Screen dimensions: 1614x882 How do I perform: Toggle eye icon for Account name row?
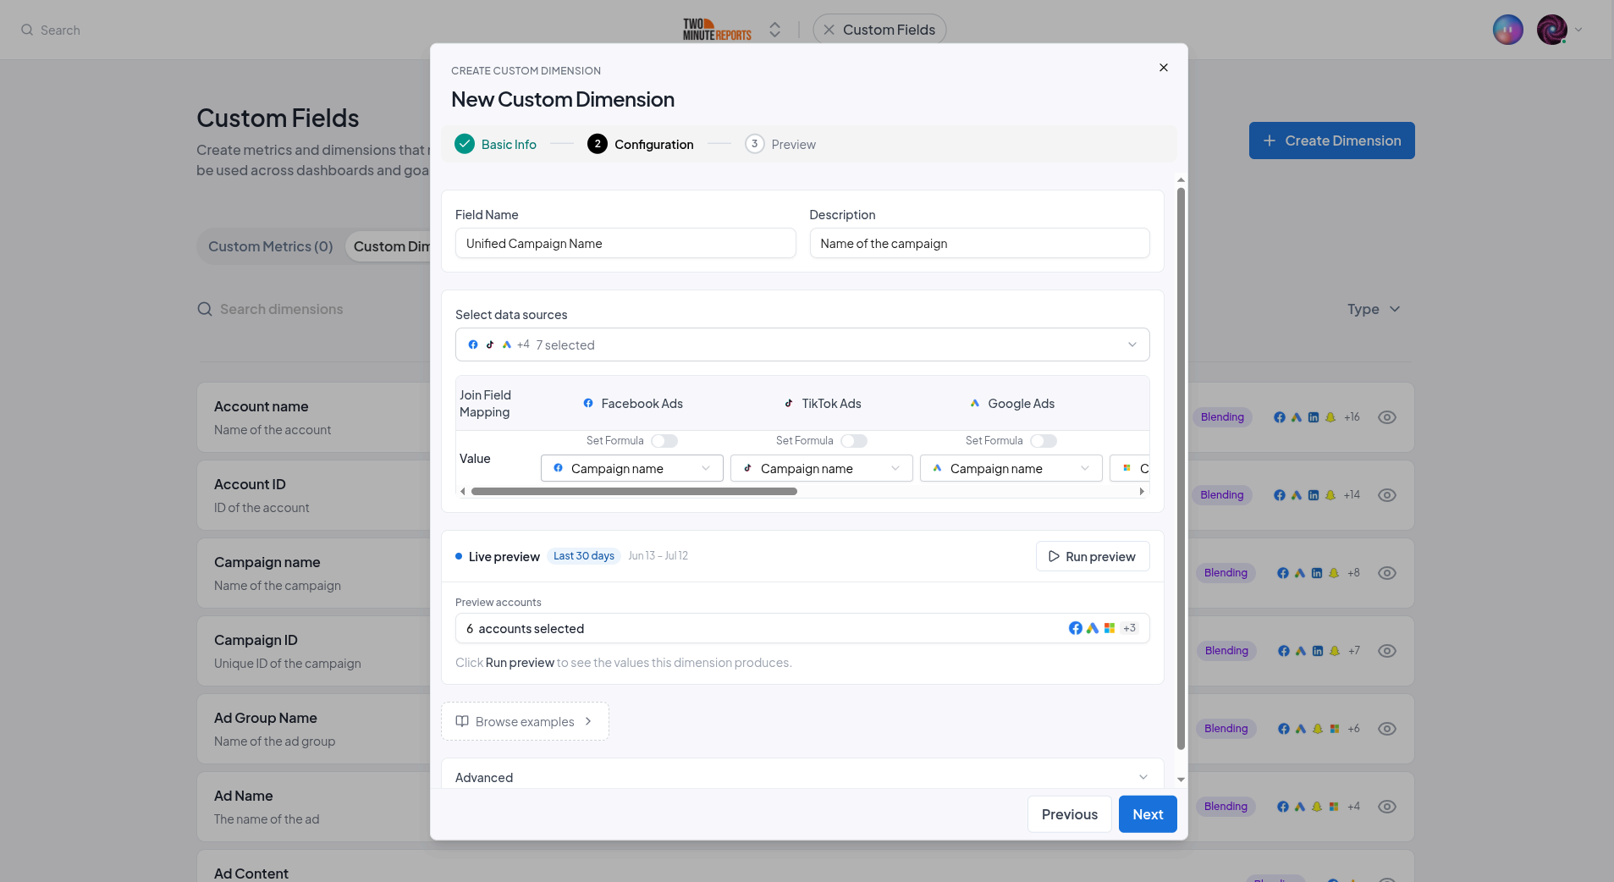coord(1387,417)
